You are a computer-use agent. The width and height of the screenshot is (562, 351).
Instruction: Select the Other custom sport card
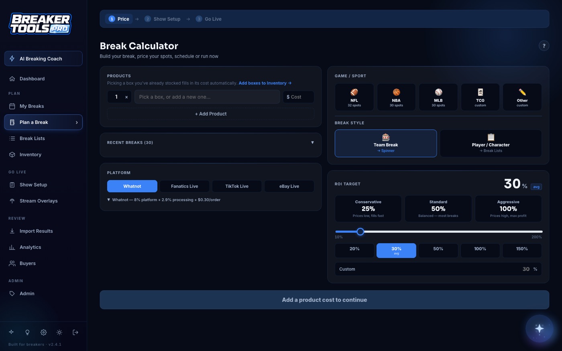pyautogui.click(x=522, y=97)
